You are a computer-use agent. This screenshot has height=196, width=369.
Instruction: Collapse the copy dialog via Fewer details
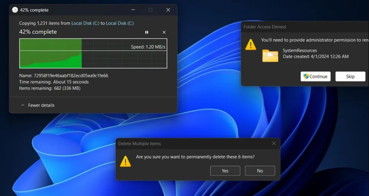tap(38, 105)
